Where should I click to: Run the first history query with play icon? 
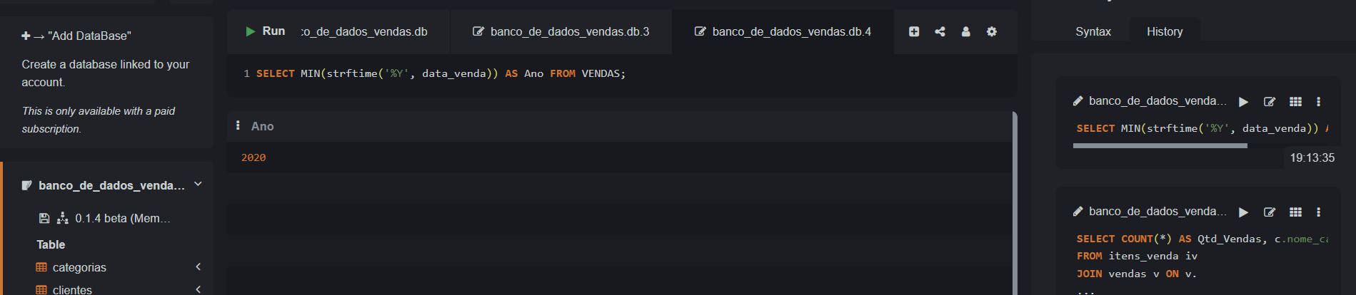[1243, 102]
